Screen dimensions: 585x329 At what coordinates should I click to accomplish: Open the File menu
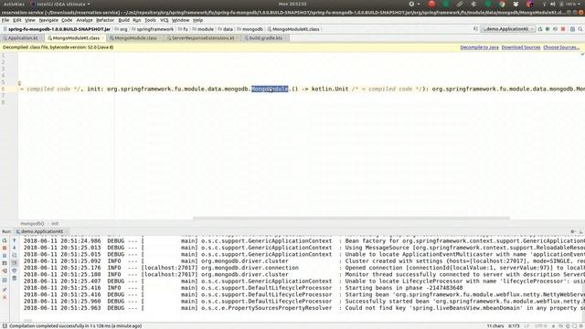pyautogui.click(x=5, y=20)
